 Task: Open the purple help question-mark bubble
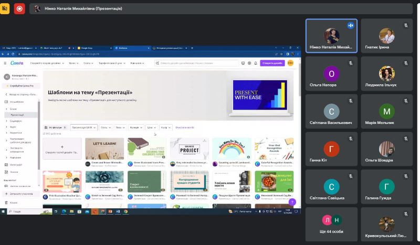coord(292,202)
